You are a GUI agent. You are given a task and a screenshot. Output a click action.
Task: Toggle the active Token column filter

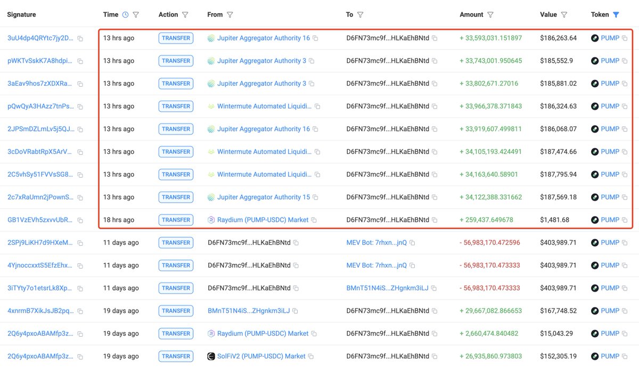click(616, 15)
